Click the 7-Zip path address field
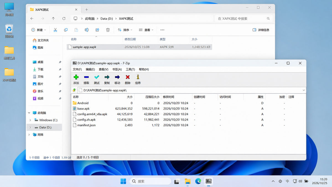Screen dimensions: 332x187 [x=192, y=90]
